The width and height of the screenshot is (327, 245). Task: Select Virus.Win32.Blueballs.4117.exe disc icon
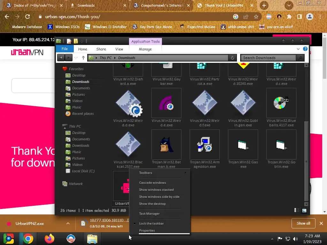coord(281,103)
